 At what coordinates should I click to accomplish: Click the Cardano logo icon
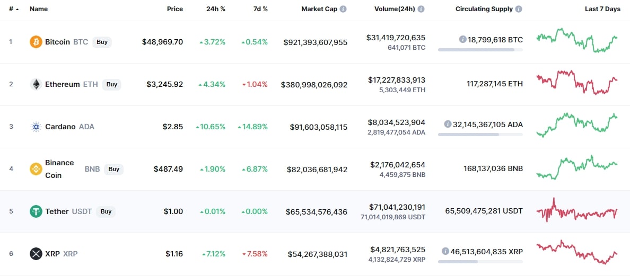click(36, 127)
